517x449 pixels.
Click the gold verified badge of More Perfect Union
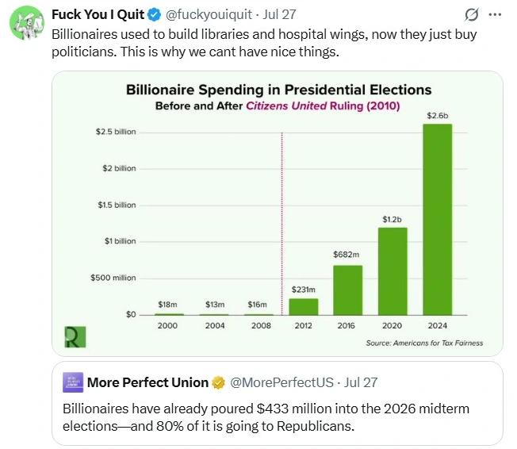[218, 382]
